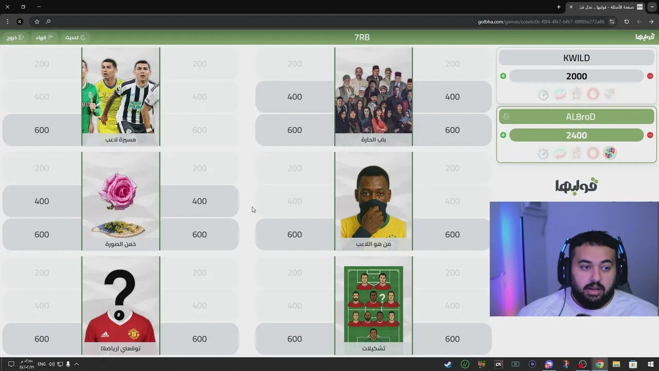659x371 pixels.
Task: Click the انهاء end game button
Action: coord(44,37)
